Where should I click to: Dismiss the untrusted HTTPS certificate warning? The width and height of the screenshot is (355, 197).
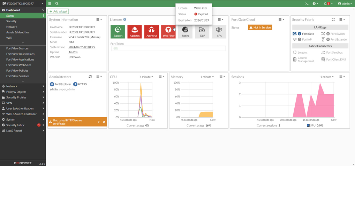click(x=104, y=122)
